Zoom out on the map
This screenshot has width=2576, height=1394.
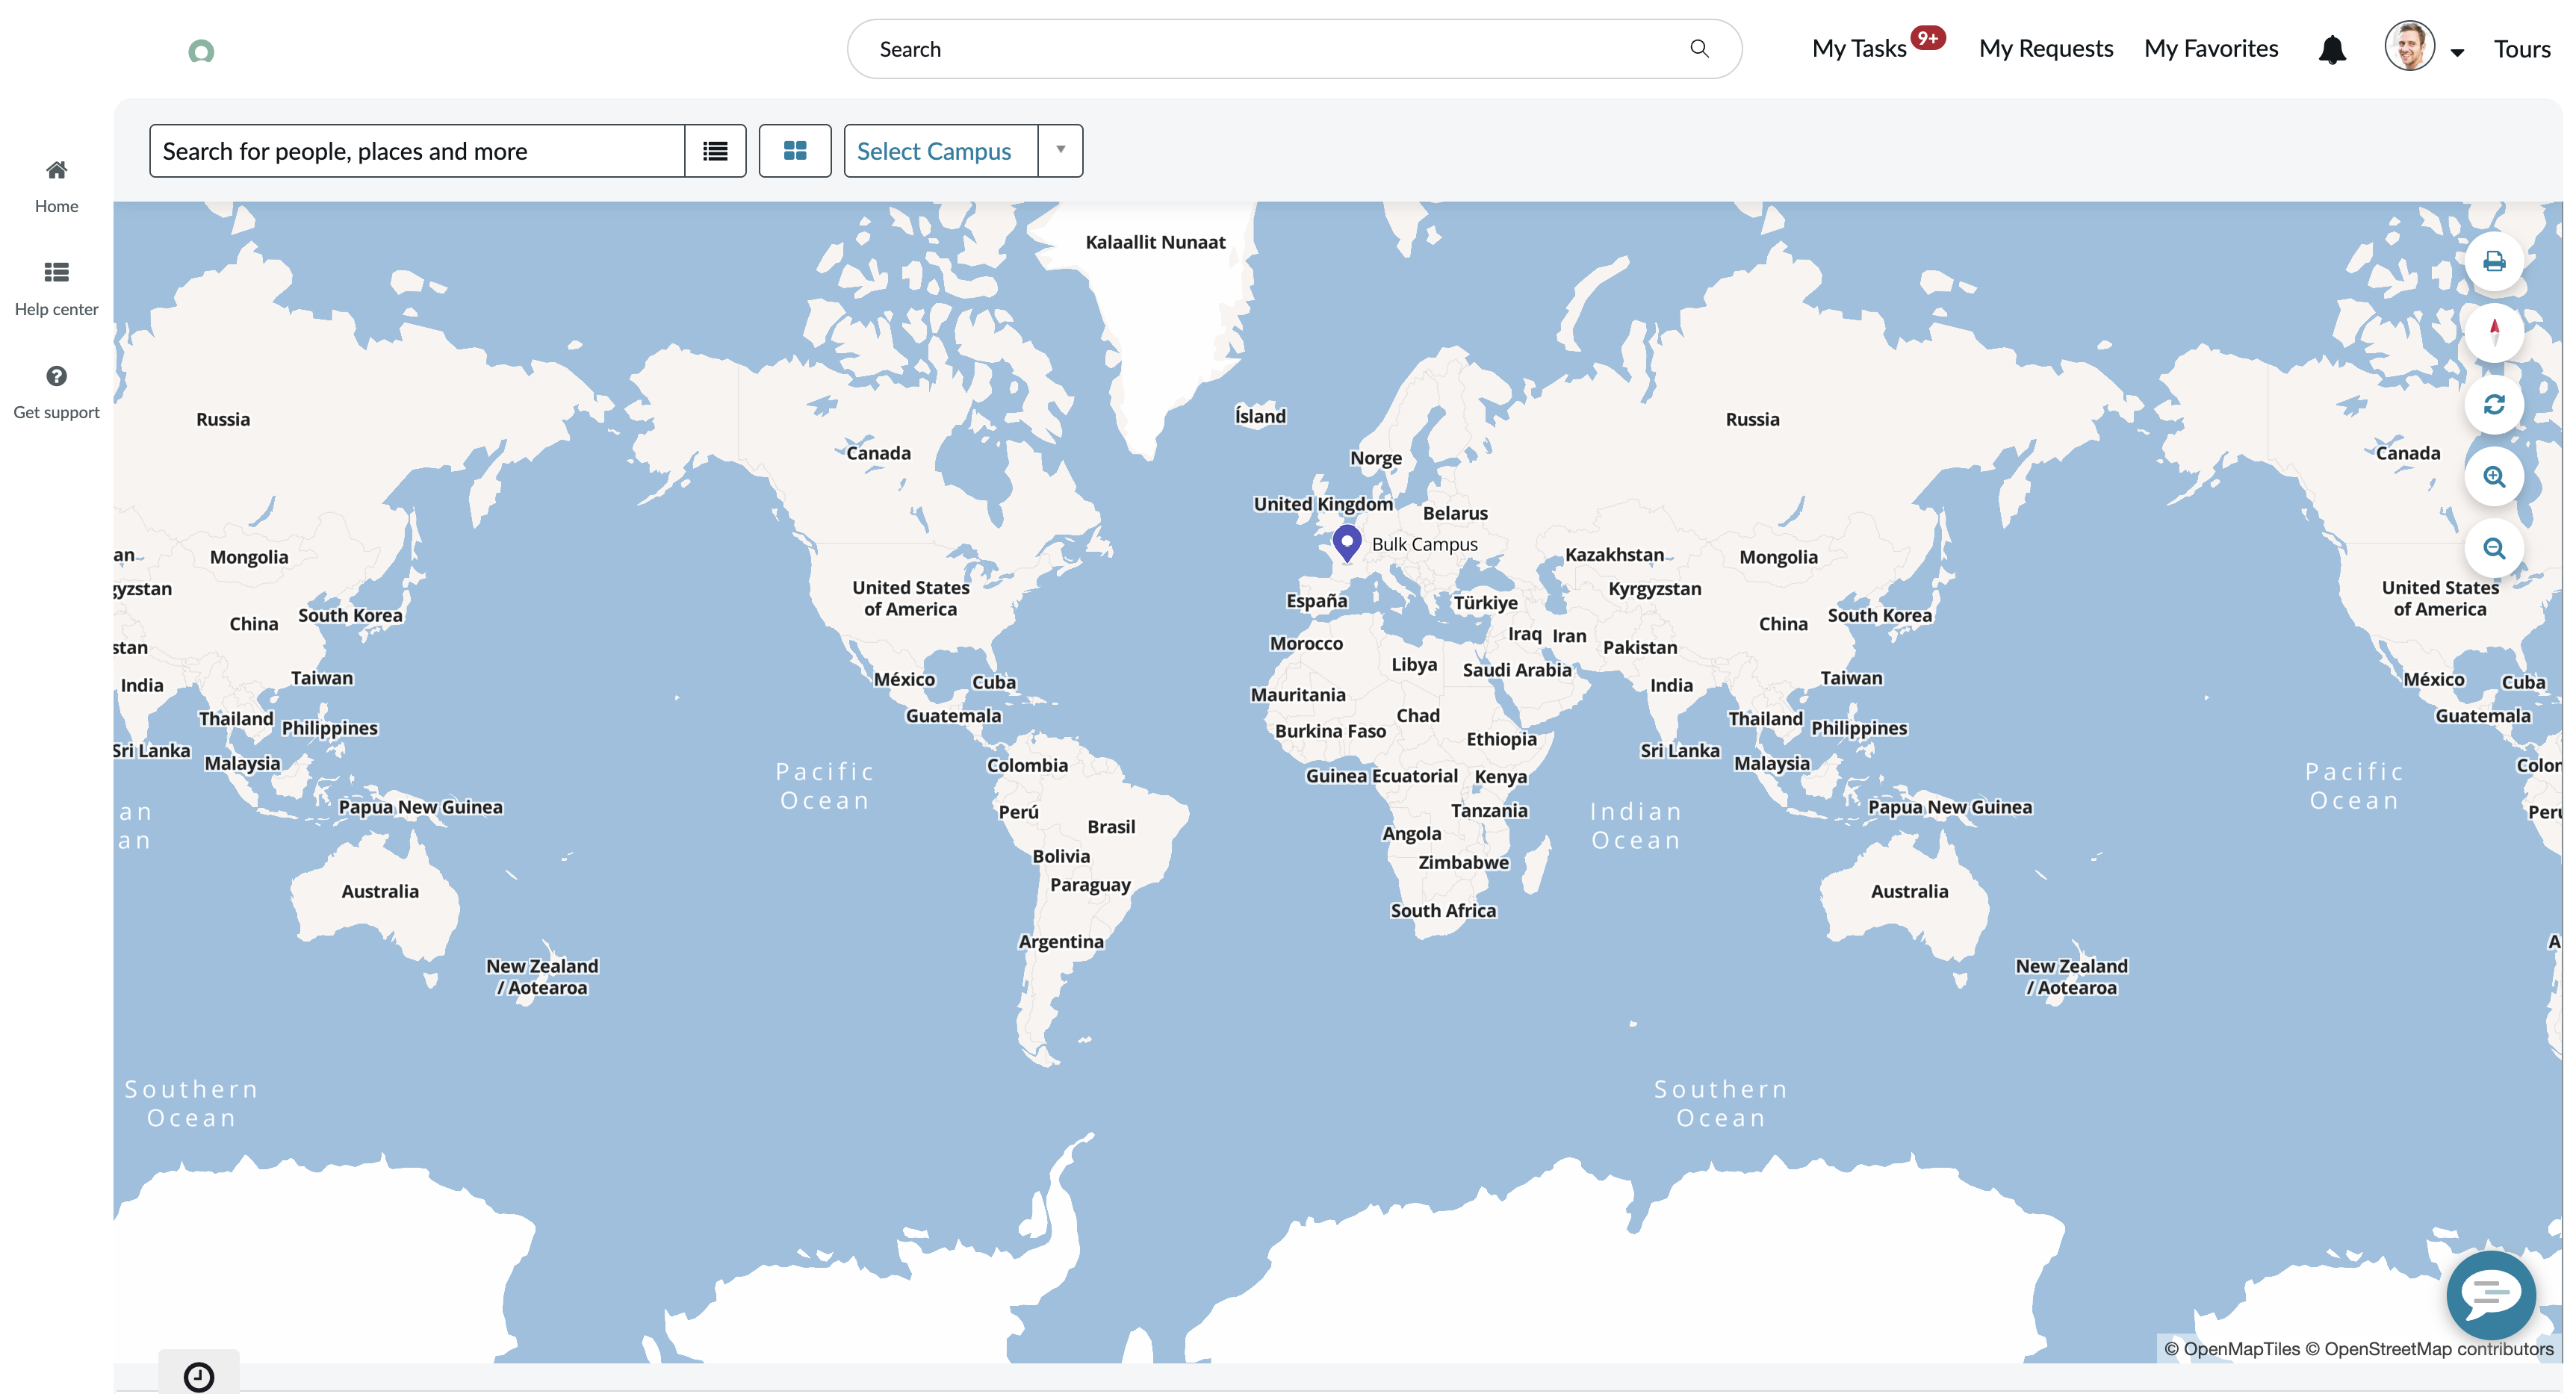(x=2494, y=548)
